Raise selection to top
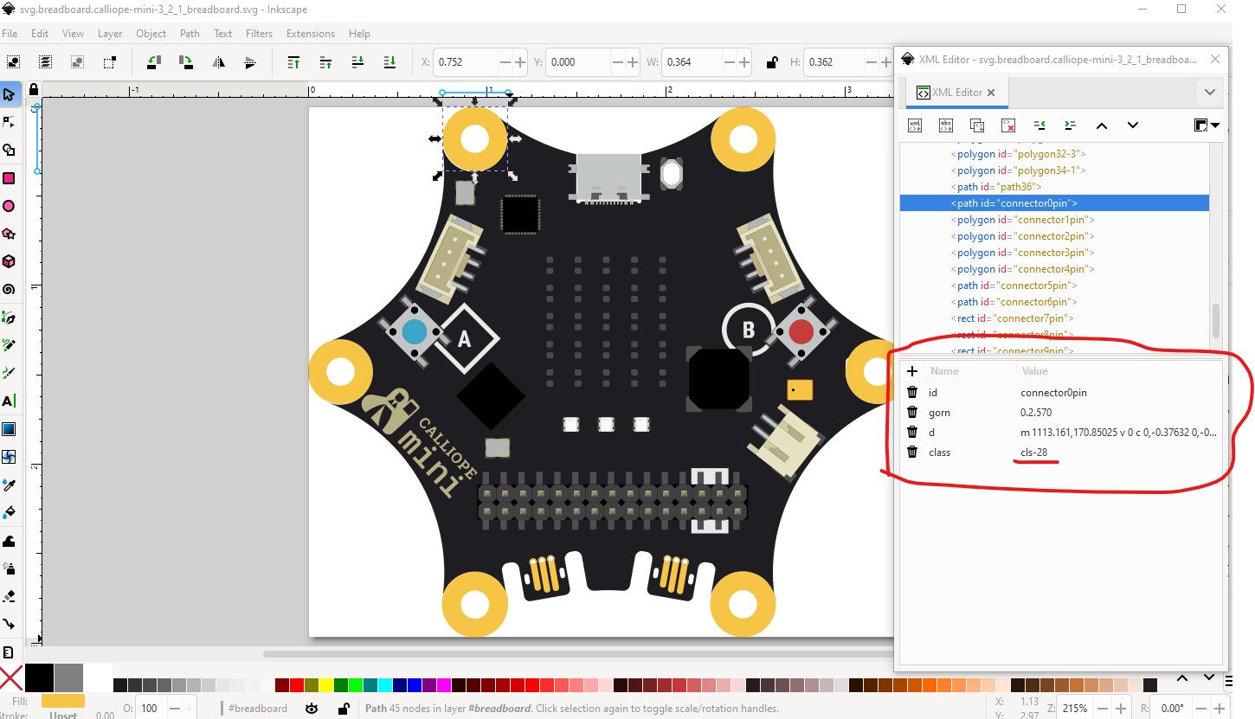Image resolution: width=1255 pixels, height=719 pixels. coord(293,62)
